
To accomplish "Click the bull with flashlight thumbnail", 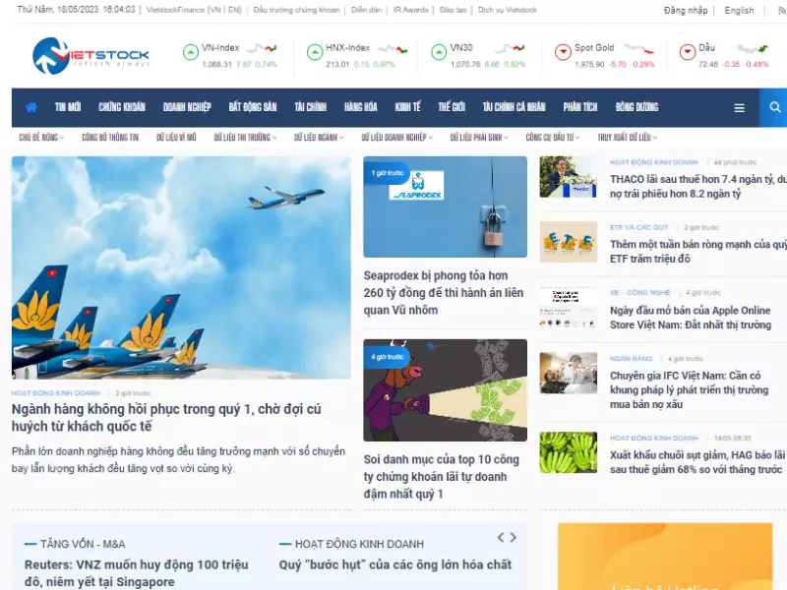I will click(446, 390).
